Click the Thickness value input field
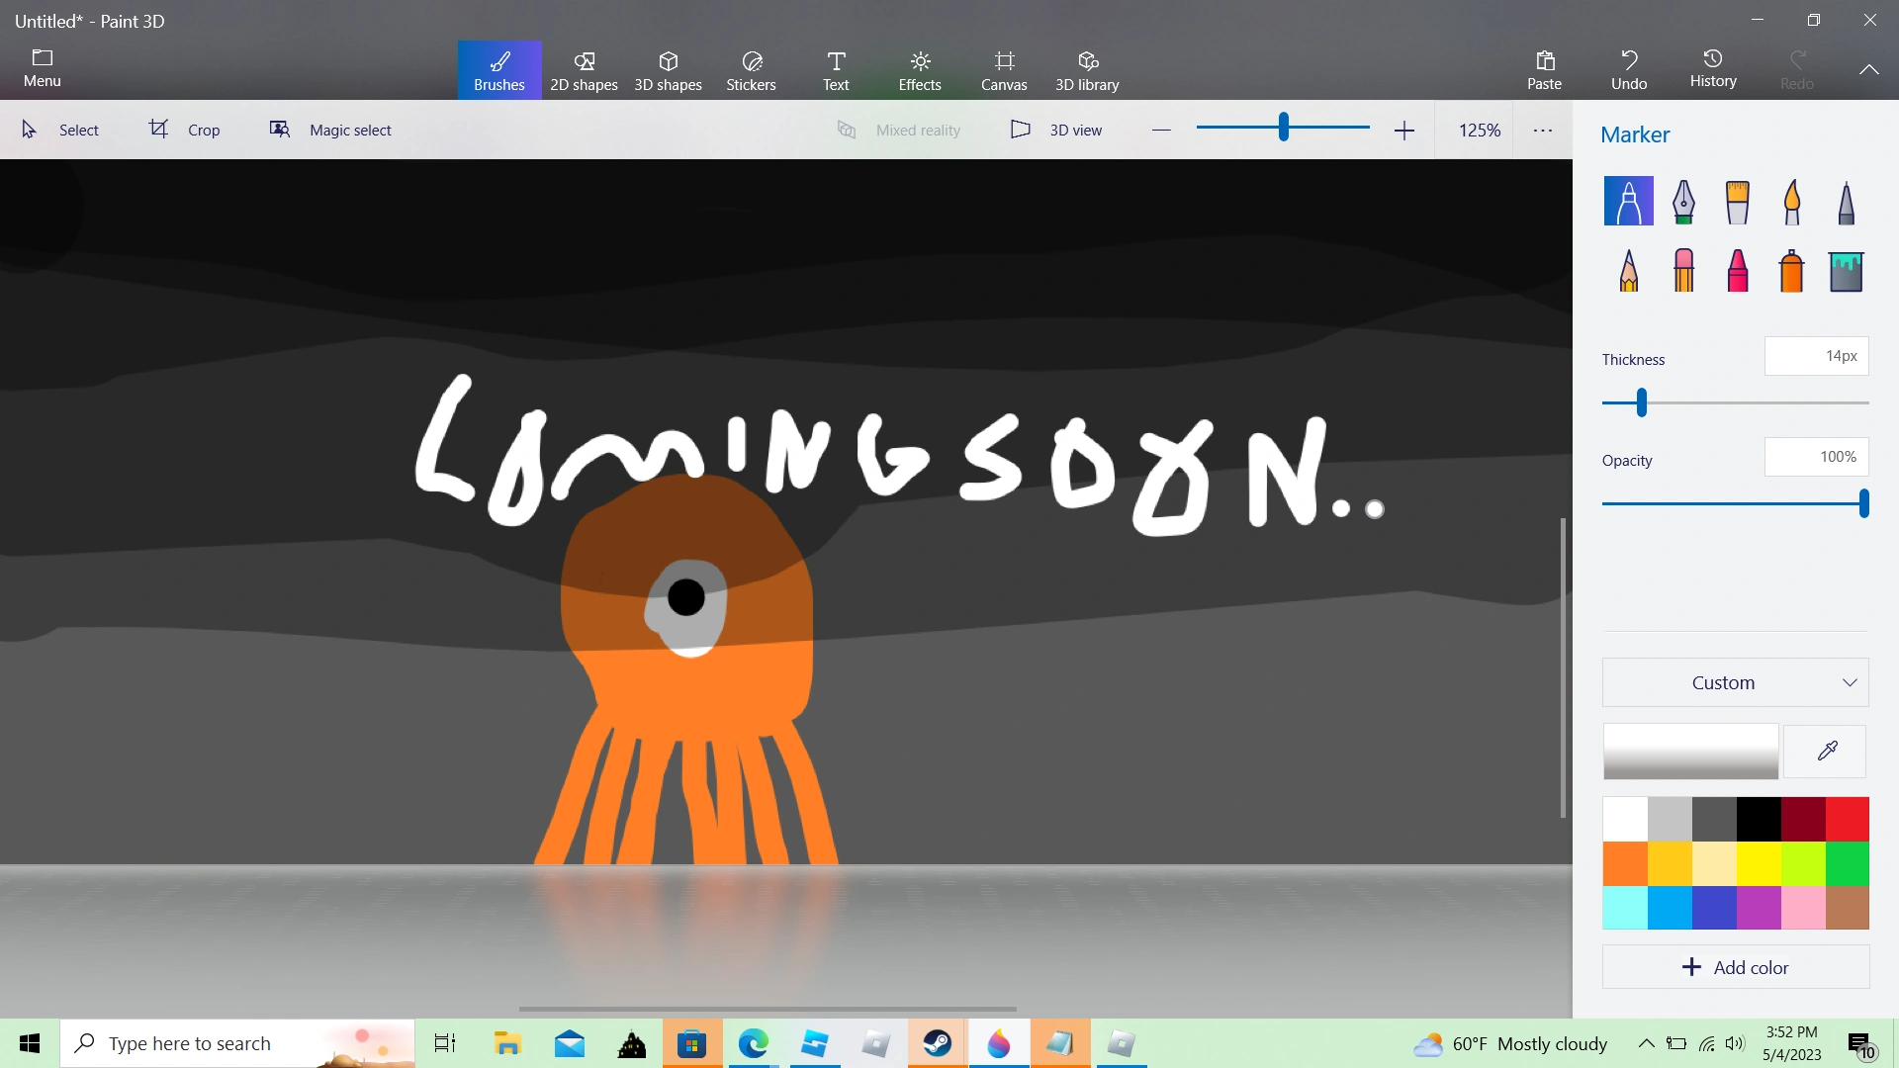 (1816, 356)
